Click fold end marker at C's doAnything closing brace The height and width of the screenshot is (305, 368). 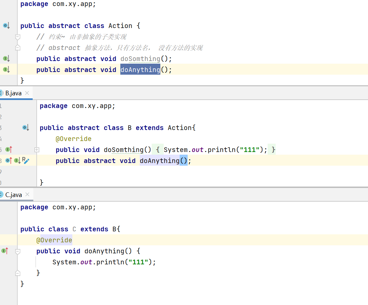(x=18, y=273)
